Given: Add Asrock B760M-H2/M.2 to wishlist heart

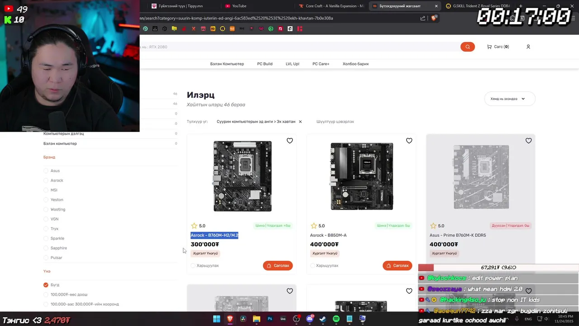Looking at the screenshot, I should [289, 141].
